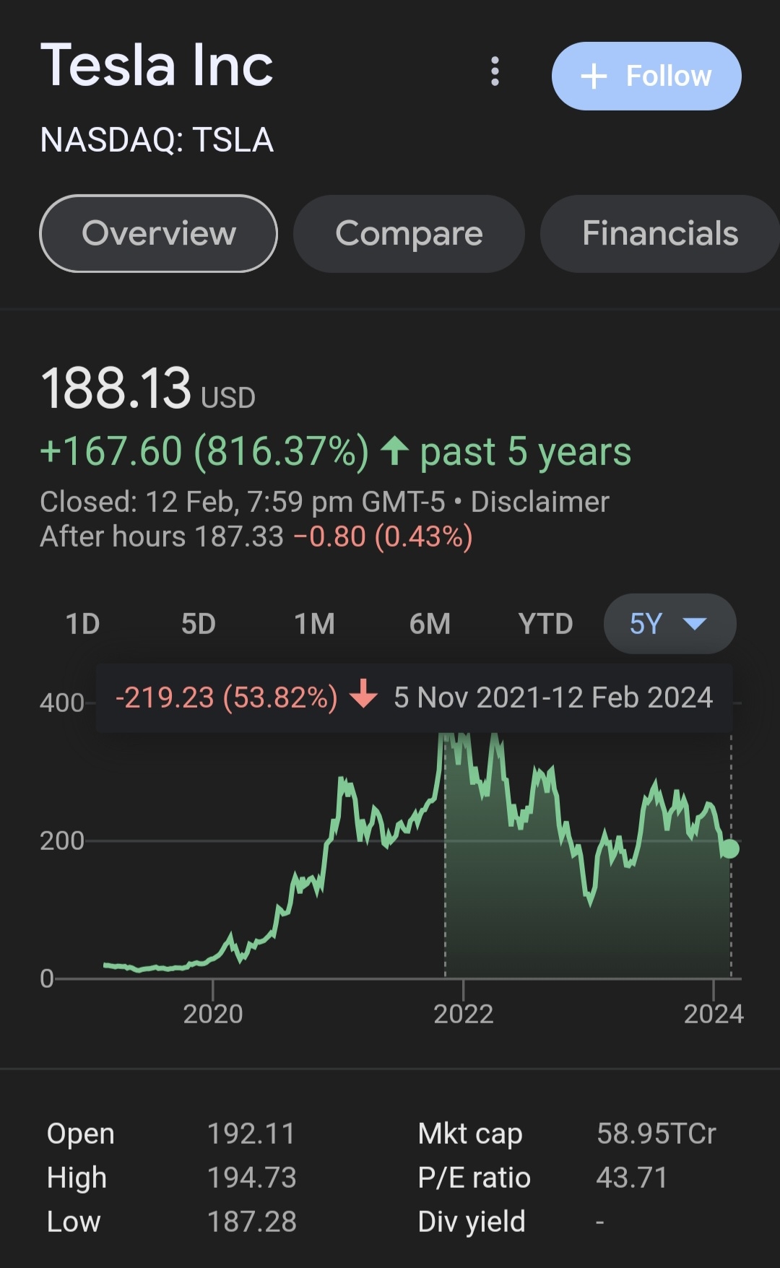
Task: Select the 6M time range
Action: 430,624
